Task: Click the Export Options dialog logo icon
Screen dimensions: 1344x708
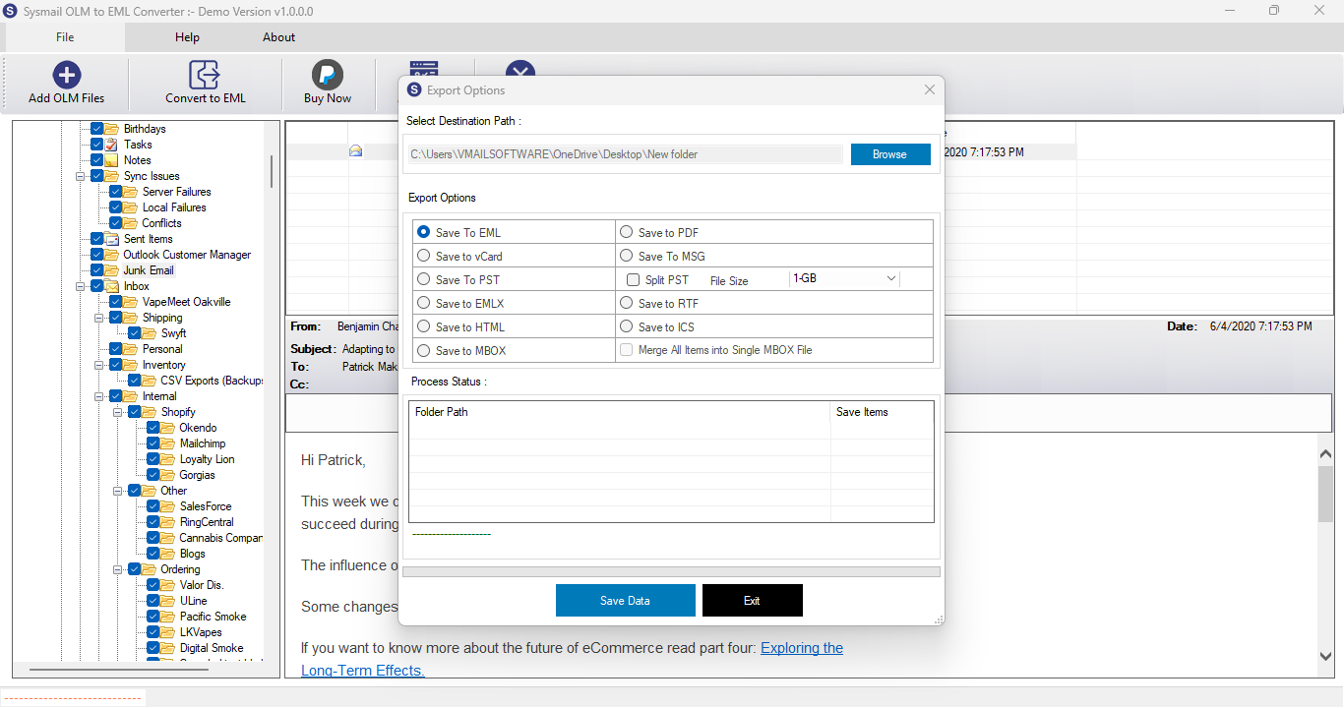Action: pyautogui.click(x=414, y=89)
